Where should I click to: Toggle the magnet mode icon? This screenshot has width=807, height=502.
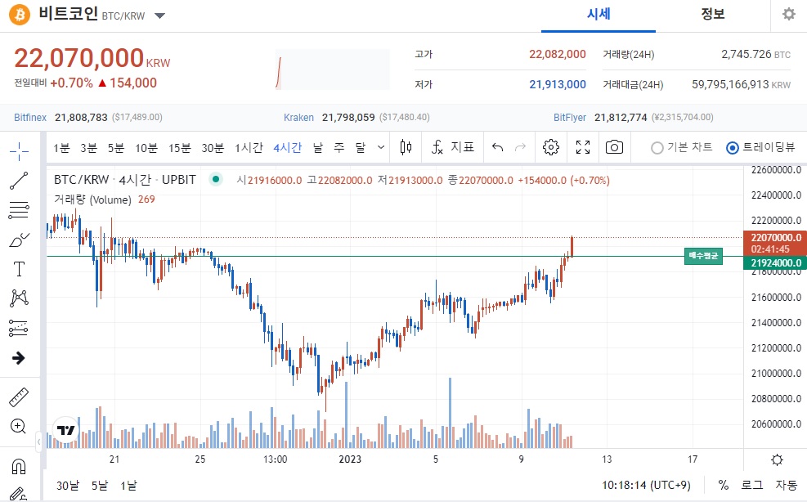point(19,467)
